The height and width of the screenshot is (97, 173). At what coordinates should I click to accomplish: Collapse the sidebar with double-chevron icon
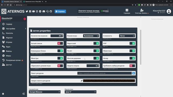tap(24, 94)
